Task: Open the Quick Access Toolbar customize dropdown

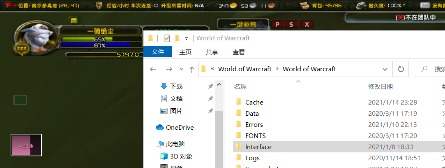Action: tap(186, 38)
